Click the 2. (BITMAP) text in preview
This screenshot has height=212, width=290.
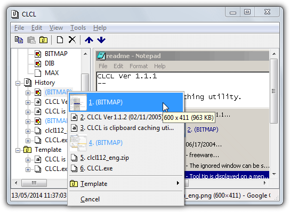point(203,129)
